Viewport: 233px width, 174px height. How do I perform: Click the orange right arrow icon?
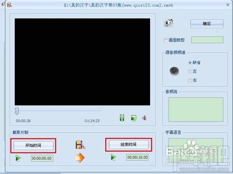80,158
